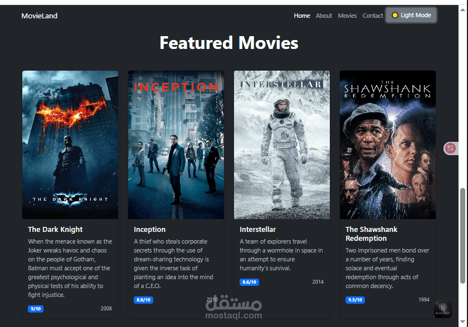The height and width of the screenshot is (327, 468).
Task: Click the year 2008 text
Action: pos(106,309)
